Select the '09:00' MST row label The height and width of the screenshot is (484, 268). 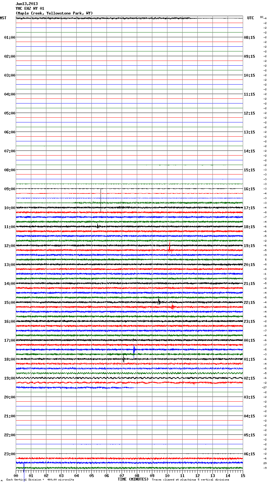pos(9,189)
